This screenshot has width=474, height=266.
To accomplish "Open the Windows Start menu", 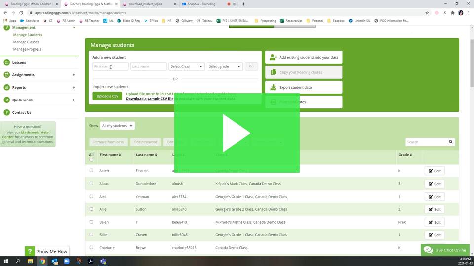I will click(x=6, y=261).
